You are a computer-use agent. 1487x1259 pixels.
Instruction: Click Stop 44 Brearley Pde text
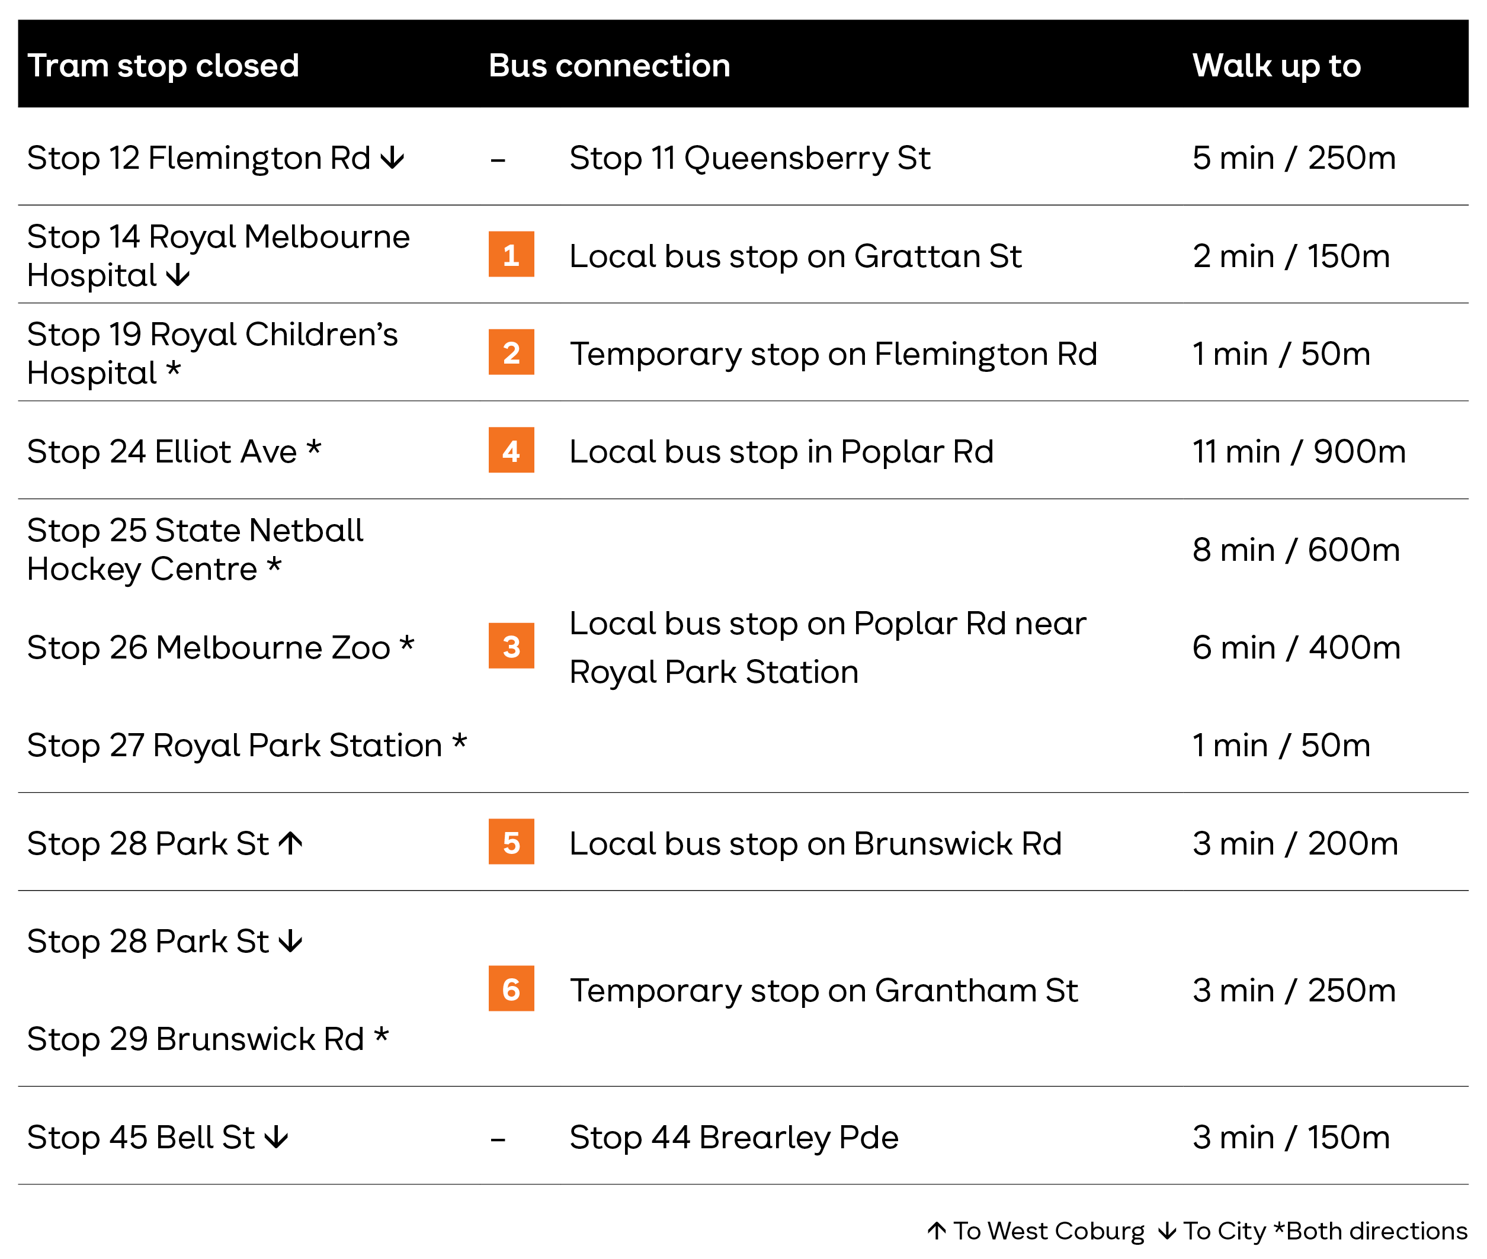(x=733, y=1137)
